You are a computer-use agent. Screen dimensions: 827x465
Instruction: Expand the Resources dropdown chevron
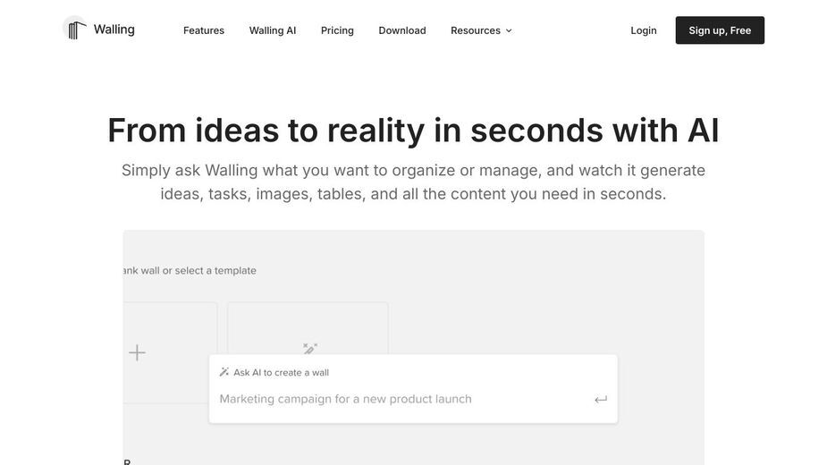509,30
